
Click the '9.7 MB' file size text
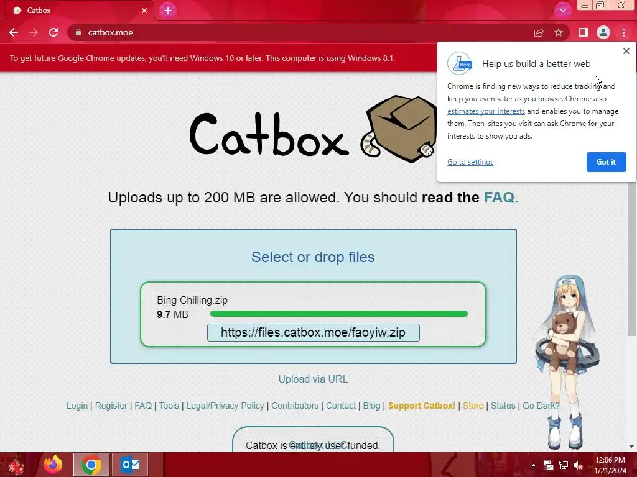click(173, 314)
